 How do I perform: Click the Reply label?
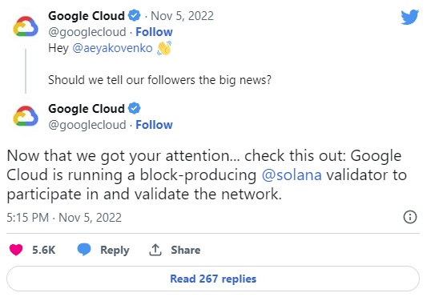pyautogui.click(x=115, y=250)
